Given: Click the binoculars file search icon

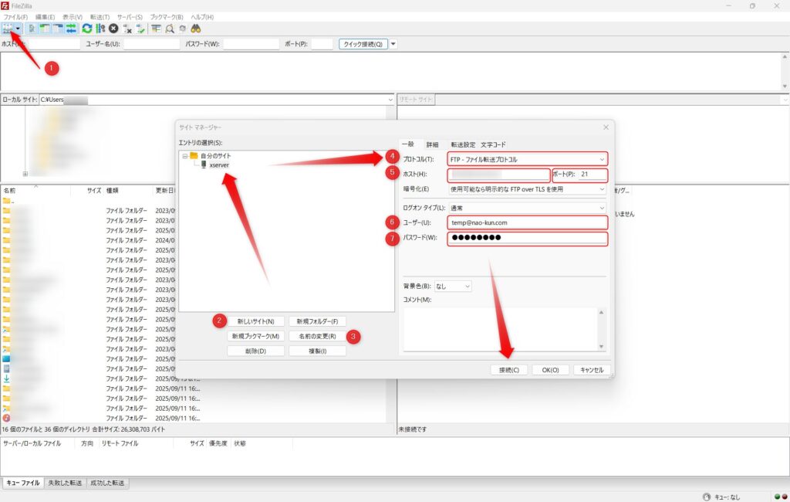Looking at the screenshot, I should coord(196,29).
